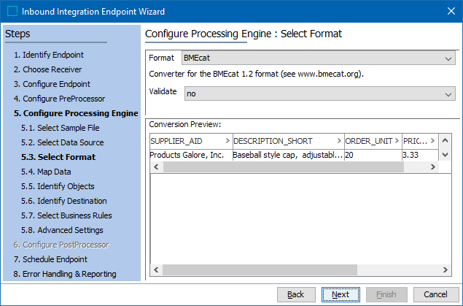This screenshot has height=306, width=463.
Task: Open ORDER_UNIT column header dropdown arrow
Action: tap(396, 141)
